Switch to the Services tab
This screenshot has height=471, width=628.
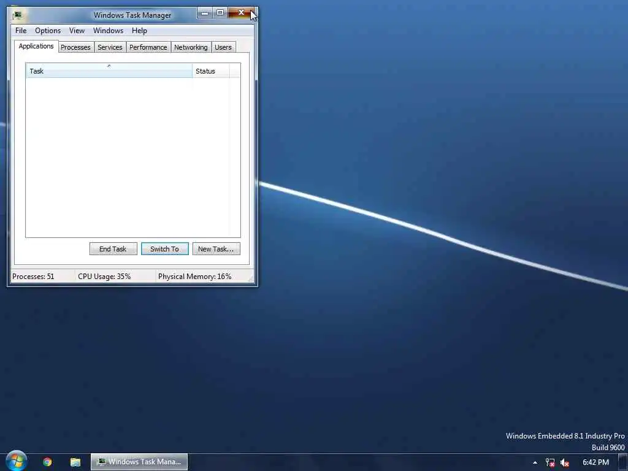[110, 47]
